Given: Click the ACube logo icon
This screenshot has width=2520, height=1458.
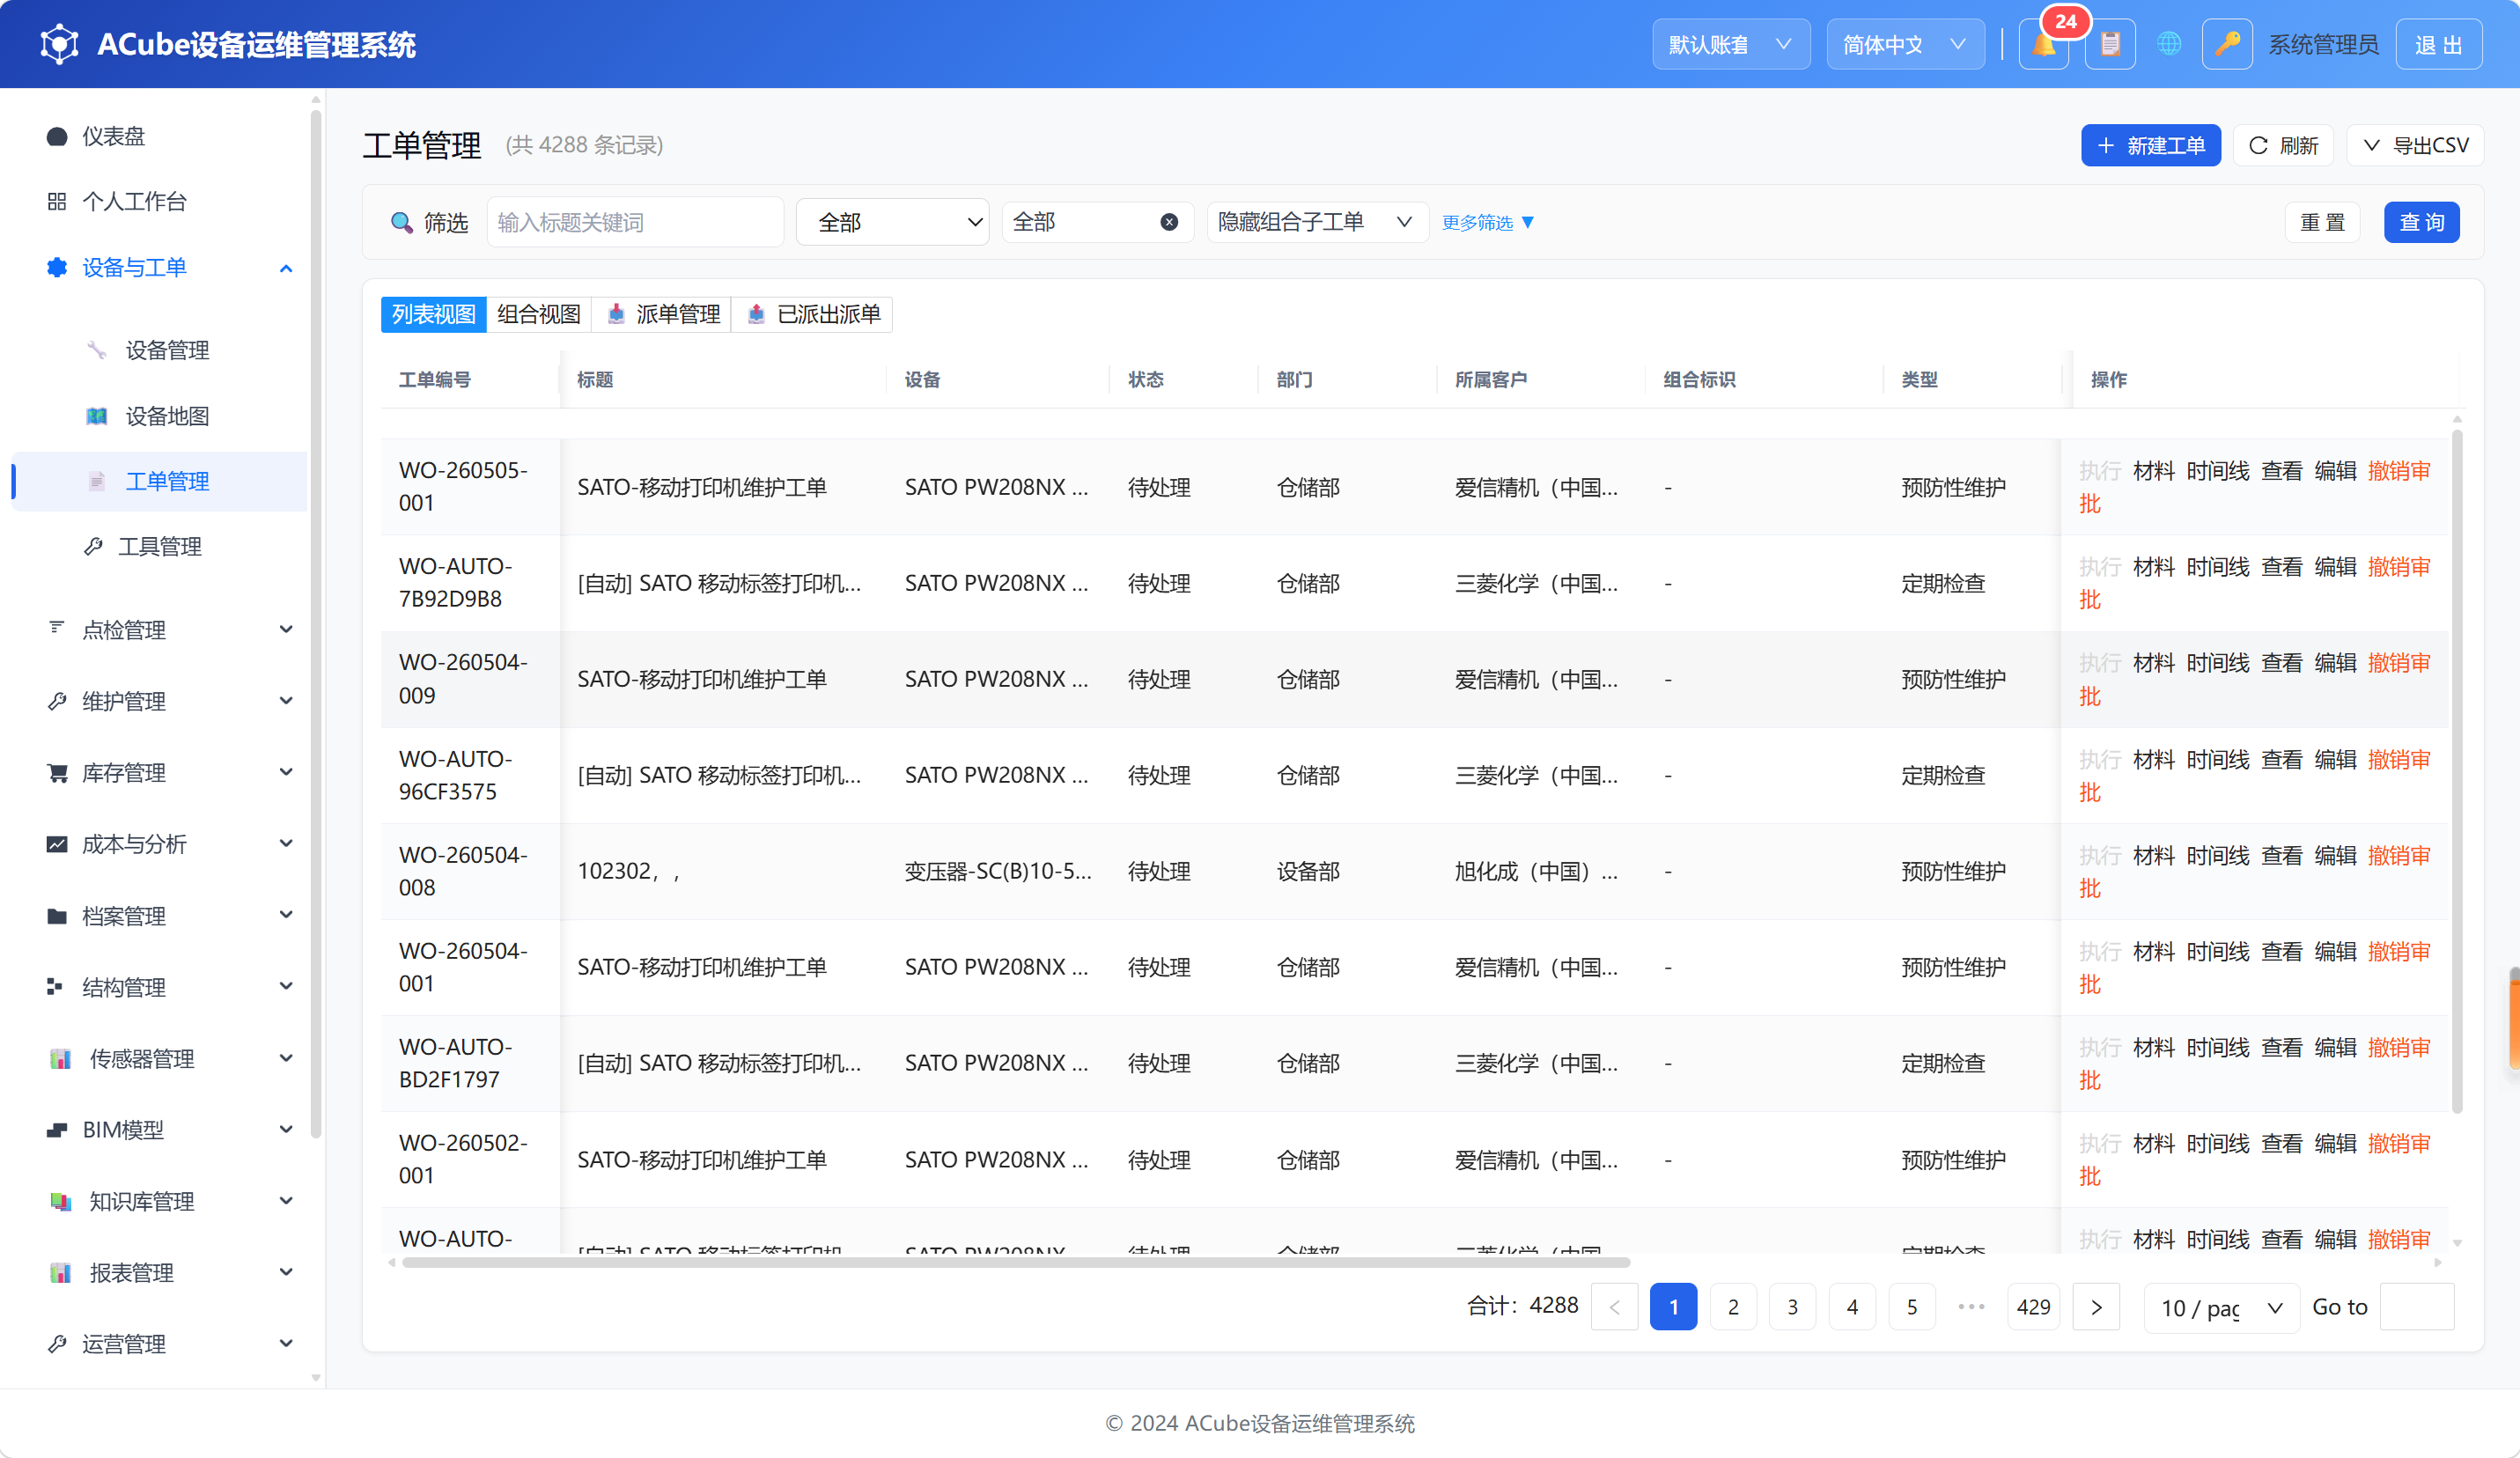Looking at the screenshot, I should 59,44.
